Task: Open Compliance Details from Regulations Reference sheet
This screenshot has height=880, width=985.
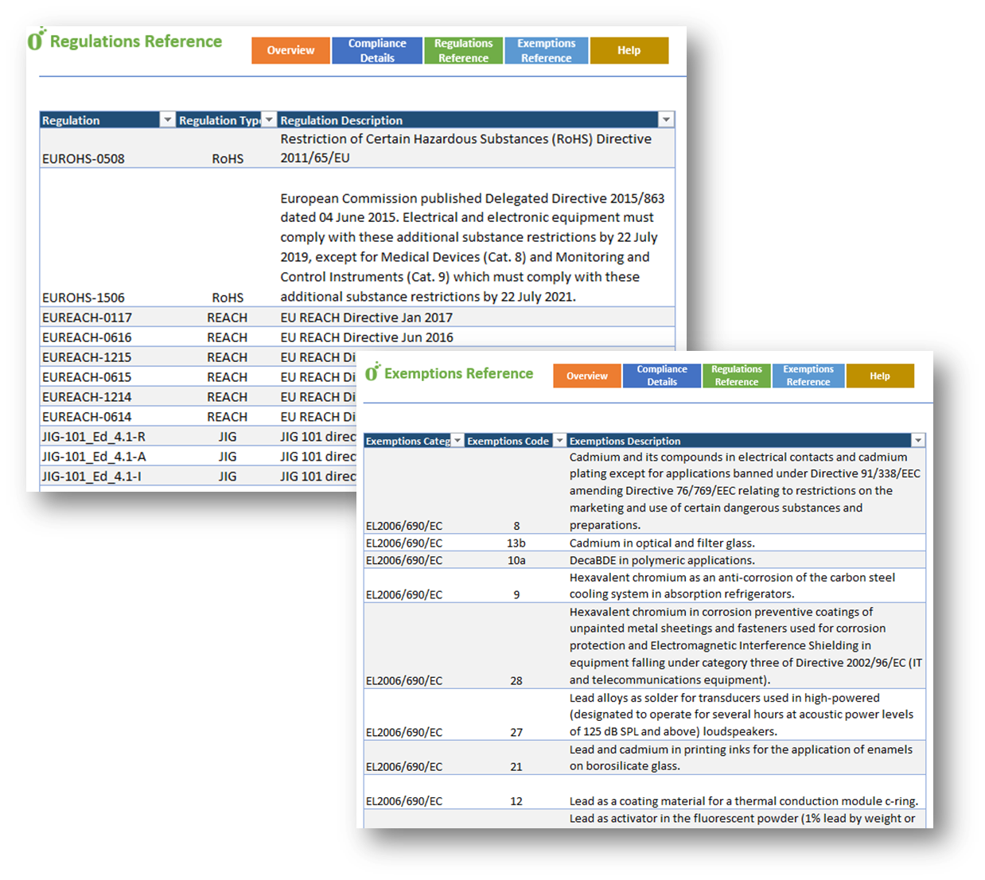Action: 377,51
